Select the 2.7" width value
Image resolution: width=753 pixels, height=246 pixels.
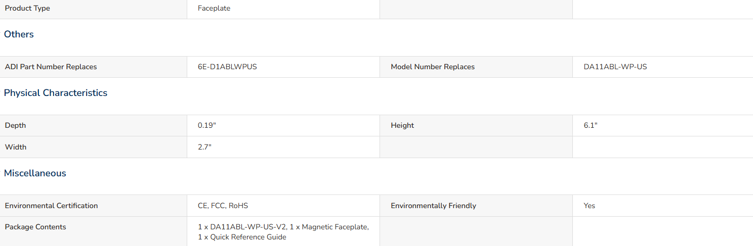[205, 147]
